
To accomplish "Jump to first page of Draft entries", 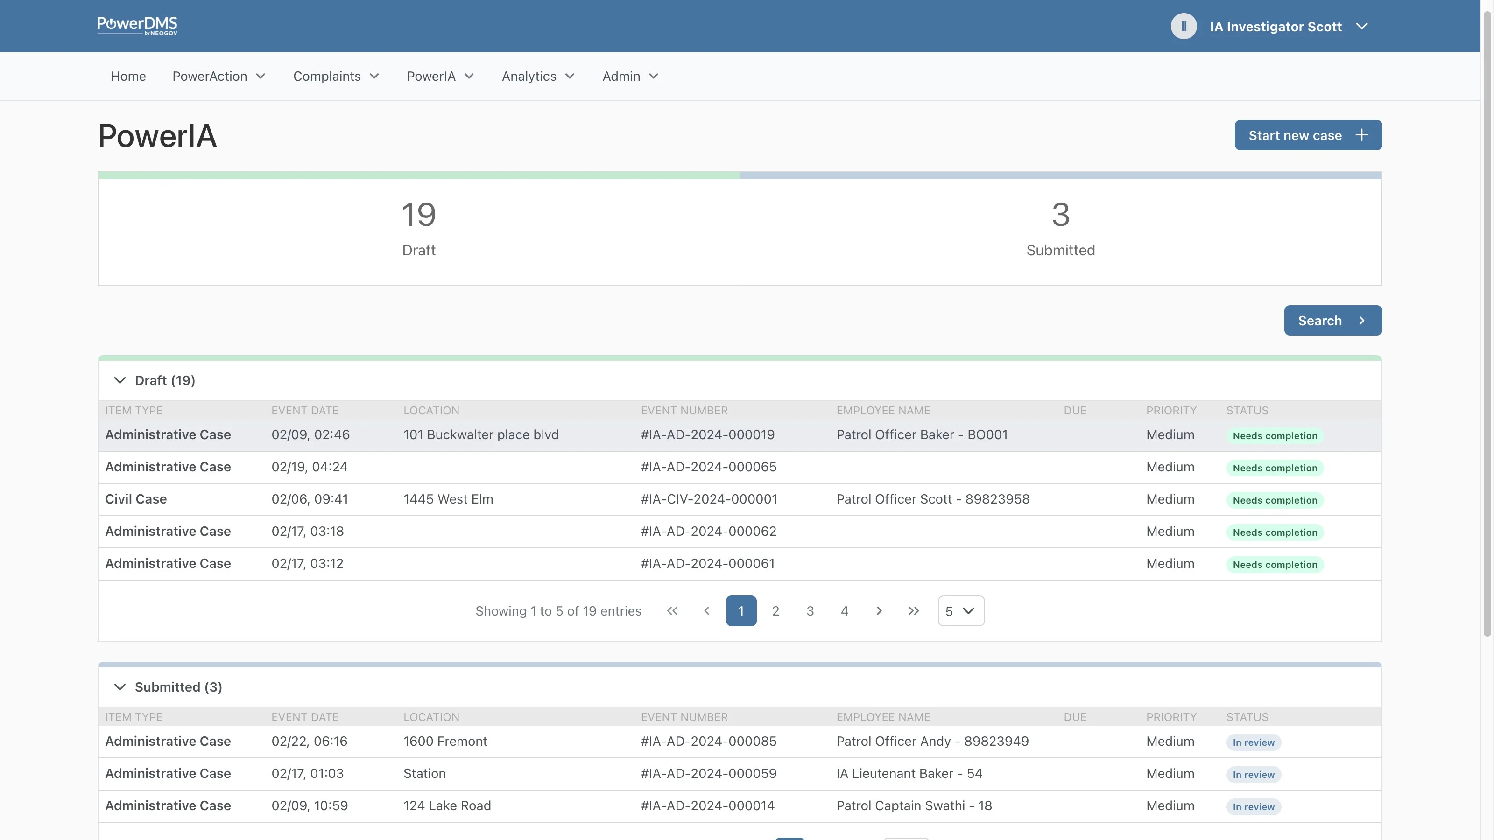I will pos(672,610).
